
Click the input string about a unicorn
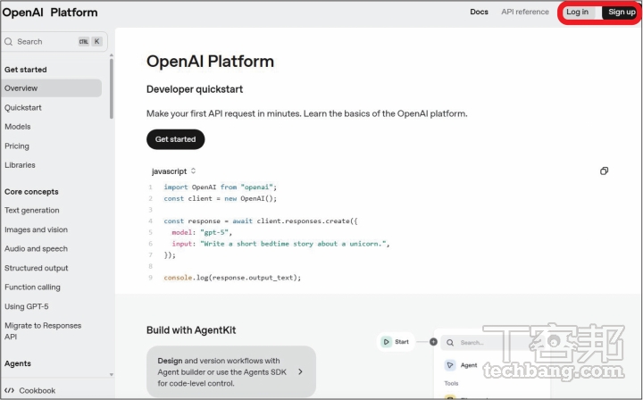[x=293, y=244]
